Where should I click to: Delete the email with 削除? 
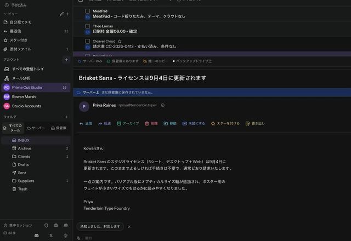coord(151,123)
